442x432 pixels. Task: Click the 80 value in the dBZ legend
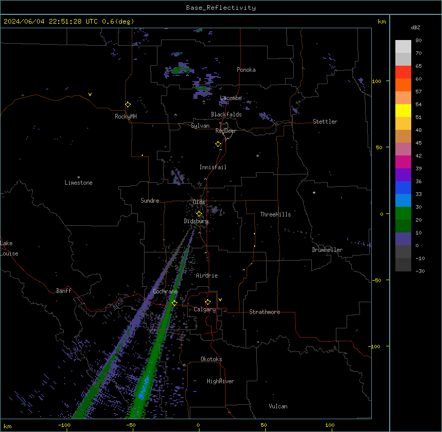click(418, 41)
